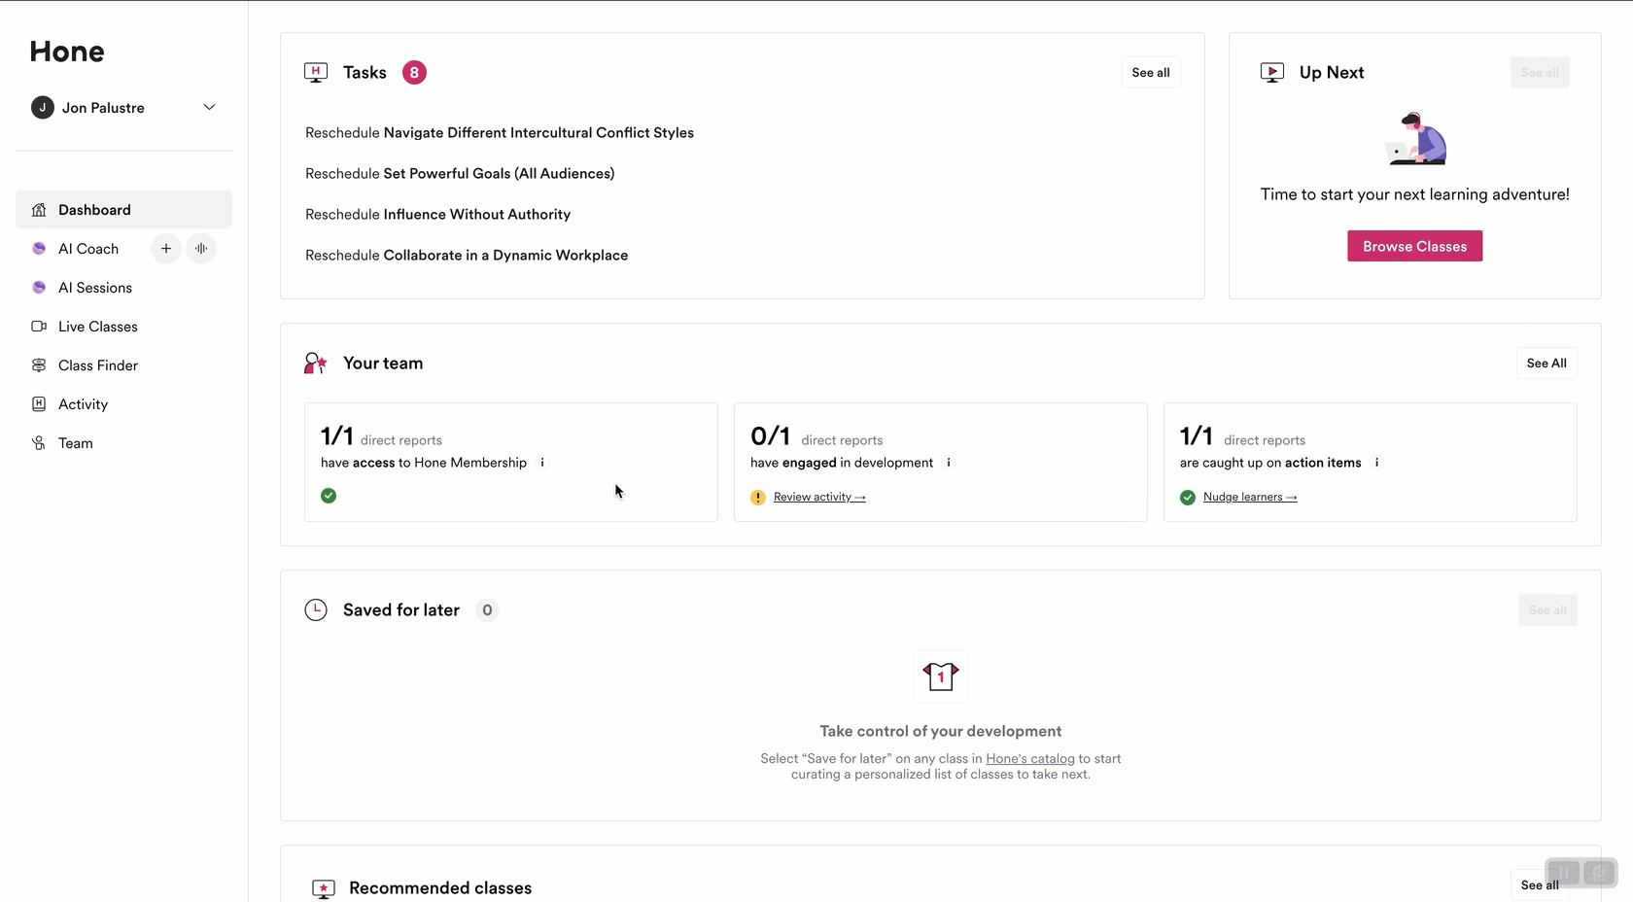Viewport: 1633px width, 902px height.
Task: Click the Tasks count badge showing 8
Action: 414,73
